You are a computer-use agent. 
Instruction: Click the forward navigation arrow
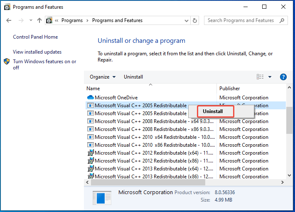tap(21, 20)
